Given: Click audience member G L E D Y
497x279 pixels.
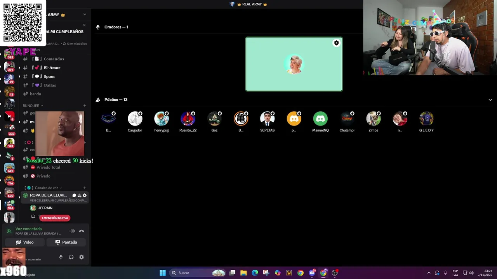Looking at the screenshot, I should tap(426, 122).
